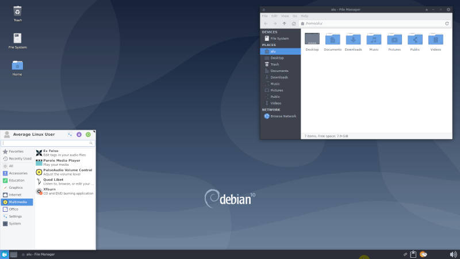
Task: Launch Ex Falso from the menu
Action: (65, 153)
